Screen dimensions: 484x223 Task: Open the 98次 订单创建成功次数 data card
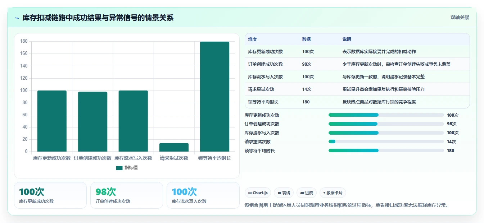[127, 195]
